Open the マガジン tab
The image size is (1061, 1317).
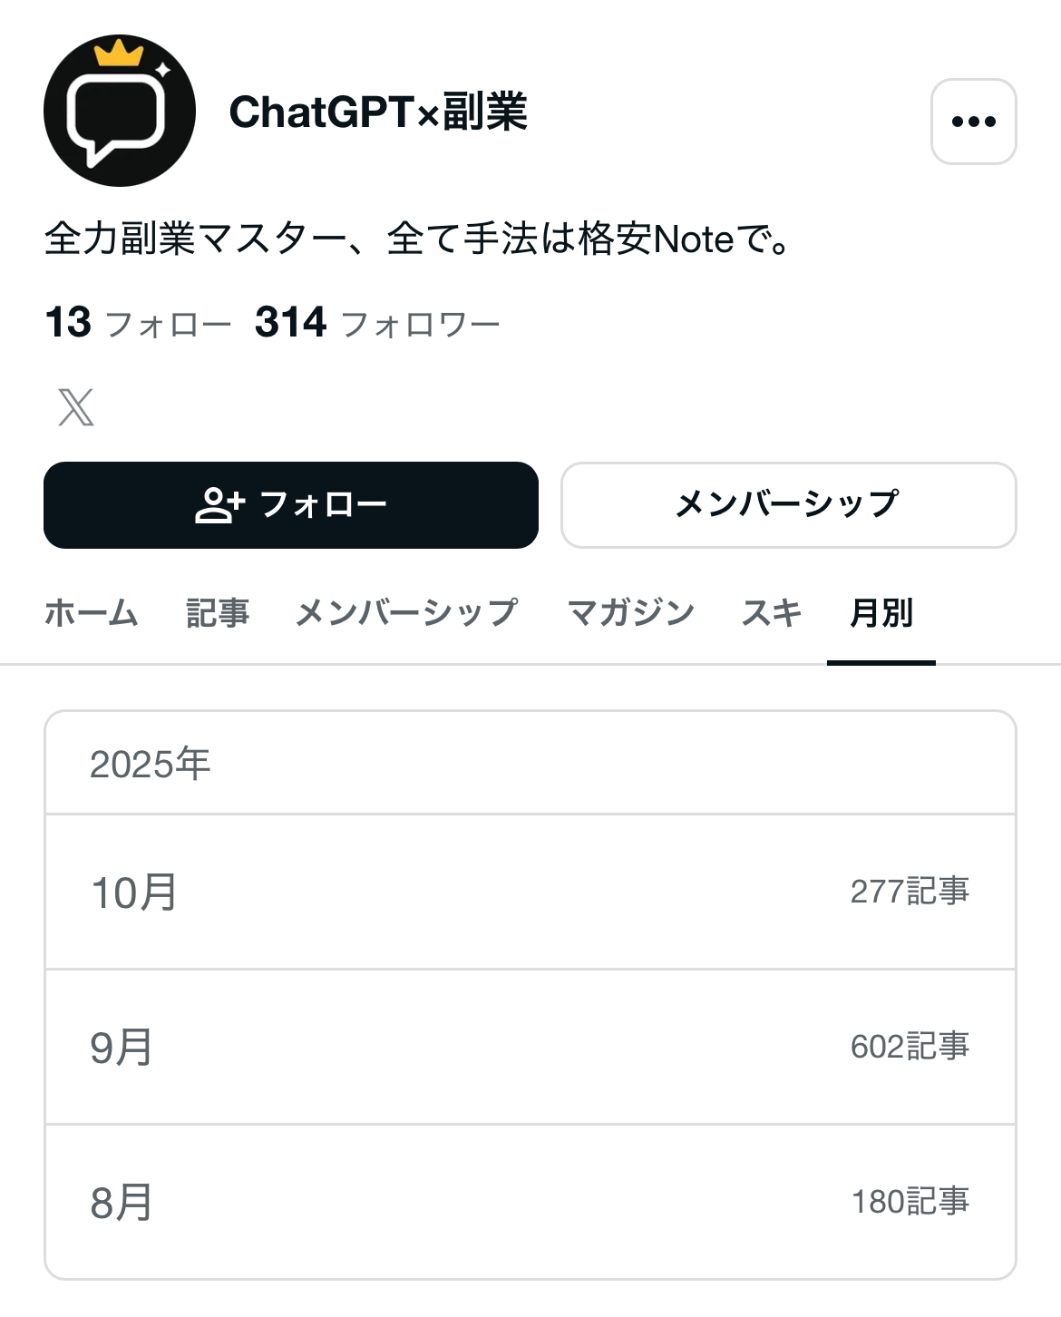[x=630, y=613]
